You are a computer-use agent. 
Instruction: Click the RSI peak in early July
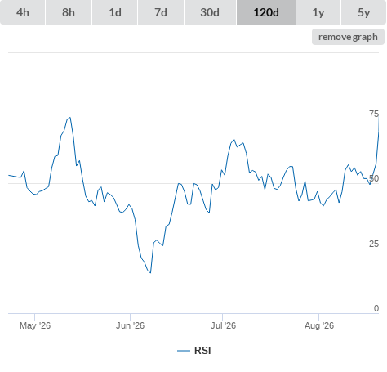(x=234, y=139)
